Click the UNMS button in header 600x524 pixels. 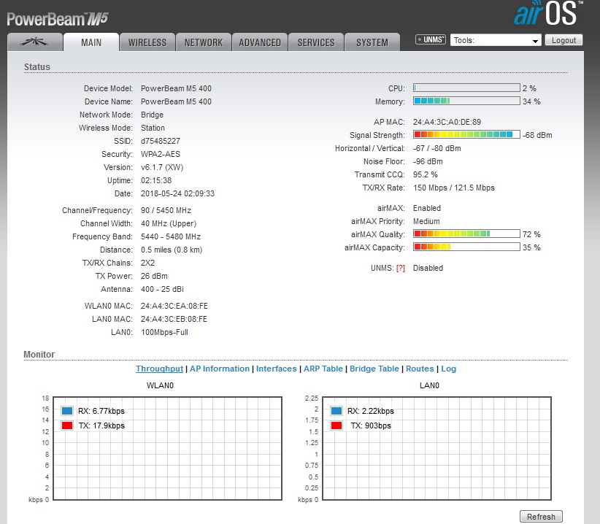tap(431, 39)
